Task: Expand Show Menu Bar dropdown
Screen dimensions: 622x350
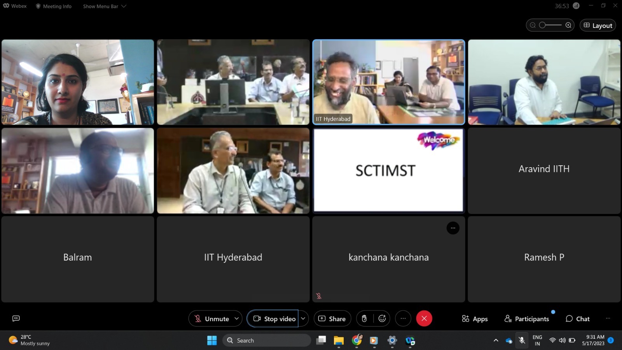Action: [105, 6]
